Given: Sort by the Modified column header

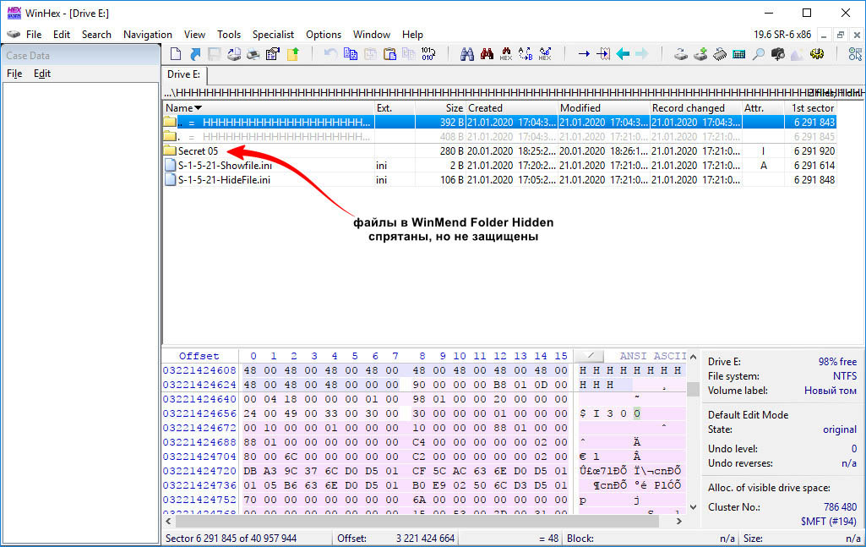Looking at the screenshot, I should pos(603,107).
